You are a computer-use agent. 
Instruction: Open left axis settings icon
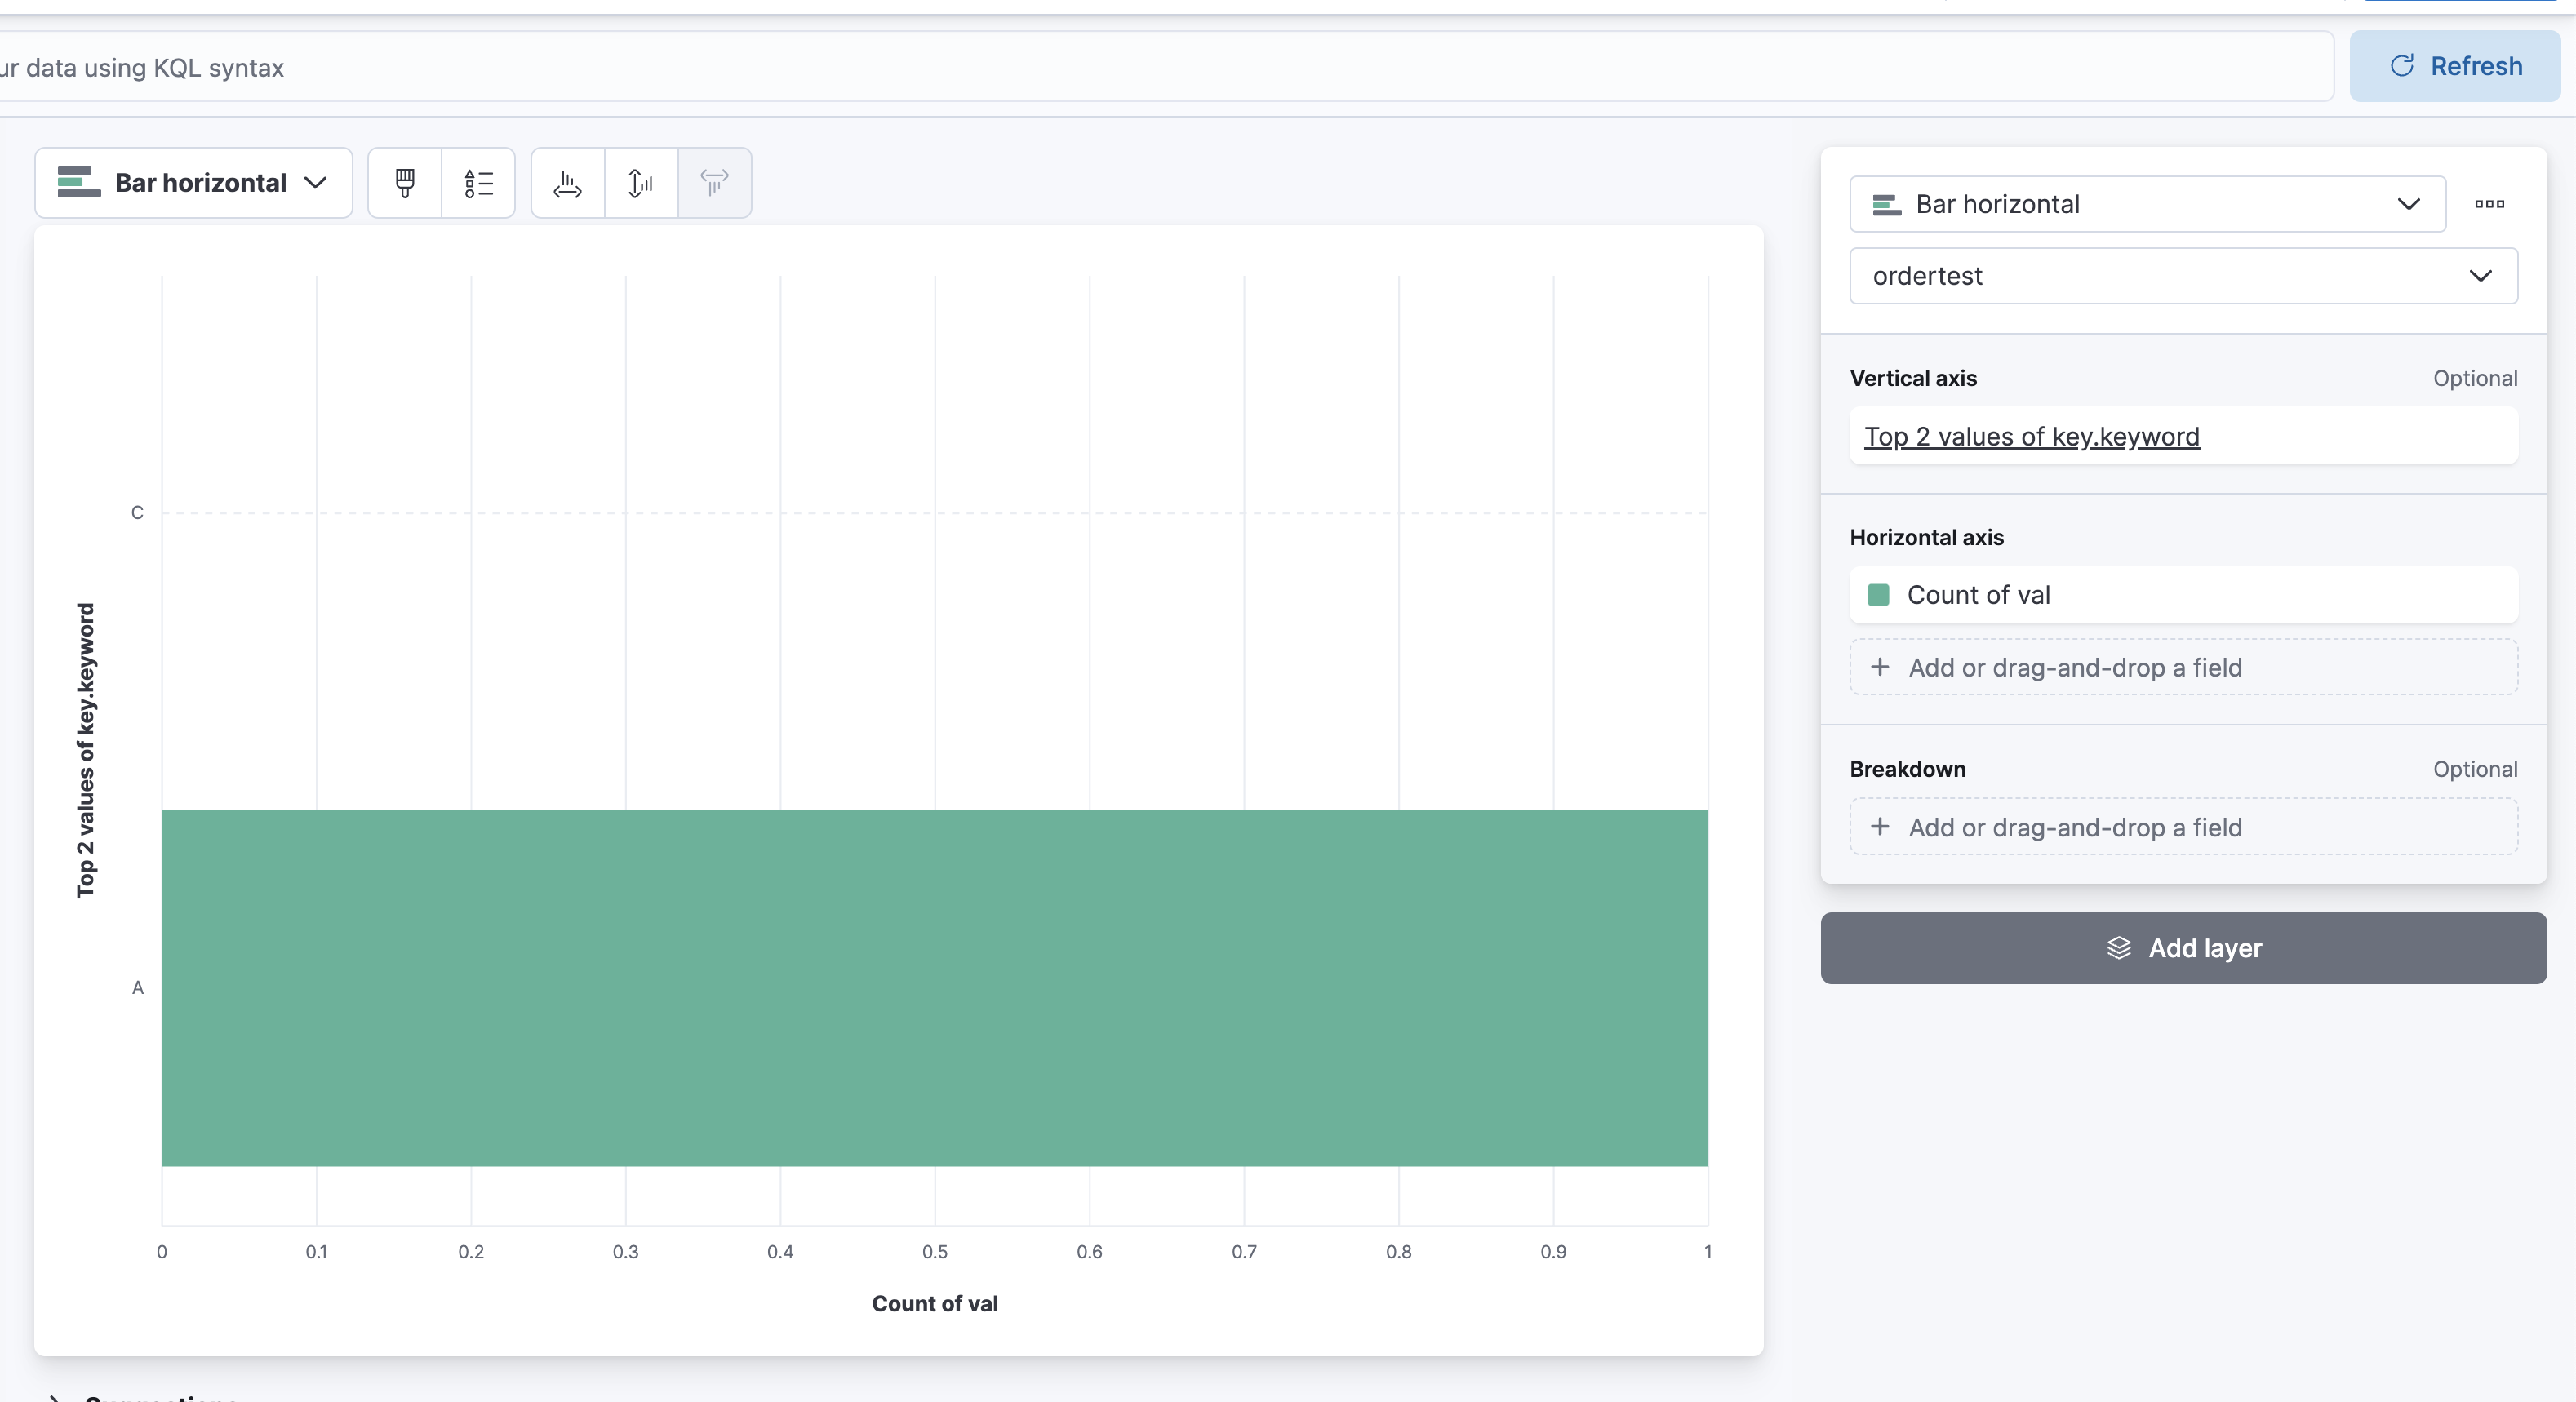click(640, 183)
